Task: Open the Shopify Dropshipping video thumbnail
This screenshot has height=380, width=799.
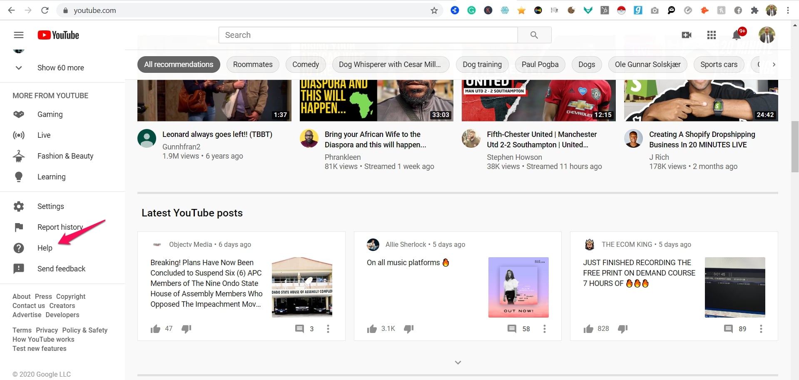Action: tap(701, 100)
